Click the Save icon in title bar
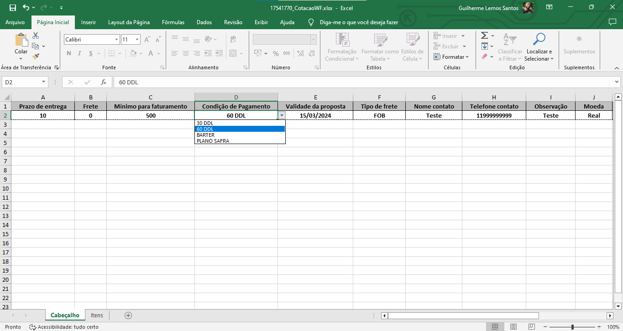Image resolution: width=623 pixels, height=331 pixels. (12, 8)
